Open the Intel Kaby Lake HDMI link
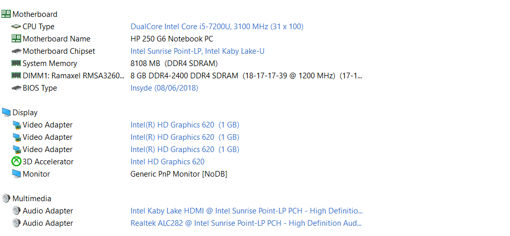Screen dimensions: 510x236 (247, 211)
